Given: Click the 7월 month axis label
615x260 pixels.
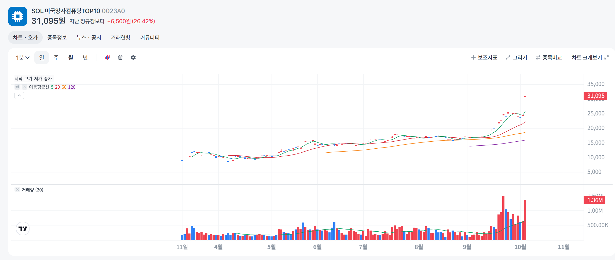Looking at the screenshot, I should (363, 247).
